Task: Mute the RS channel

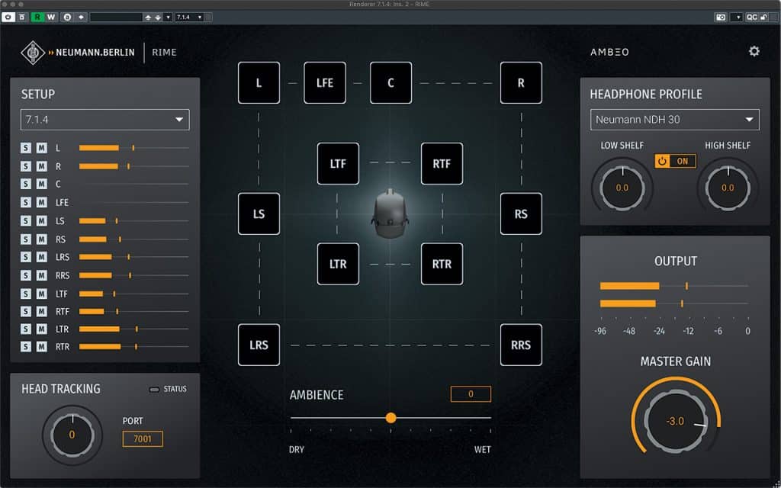Action: coord(42,239)
